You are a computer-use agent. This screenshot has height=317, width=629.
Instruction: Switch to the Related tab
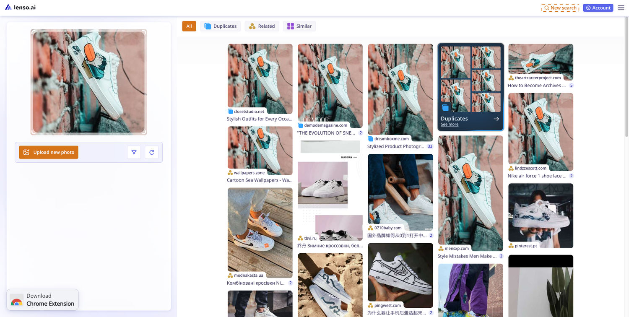(x=262, y=26)
